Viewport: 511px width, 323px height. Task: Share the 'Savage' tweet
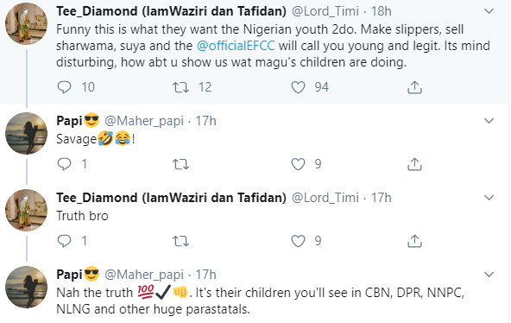414,164
